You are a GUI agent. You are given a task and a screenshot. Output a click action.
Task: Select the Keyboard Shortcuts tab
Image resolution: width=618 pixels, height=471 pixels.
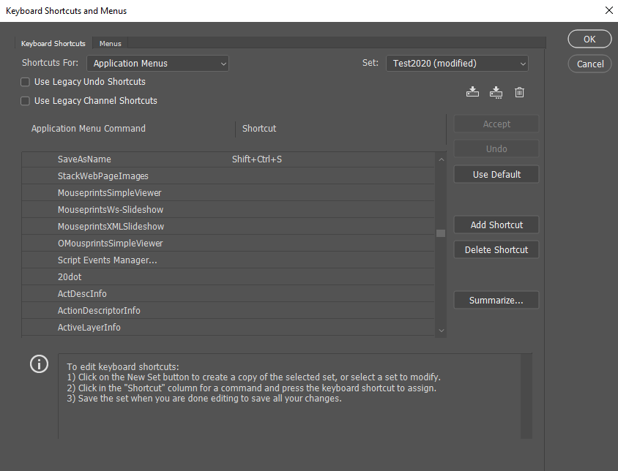click(x=53, y=43)
